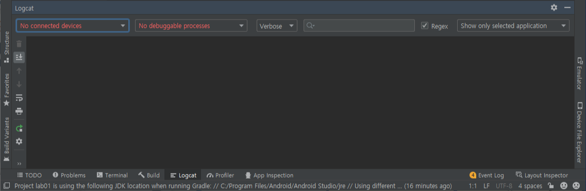Open the Layout Inspector
This screenshot has width=586, height=191.
[542, 176]
